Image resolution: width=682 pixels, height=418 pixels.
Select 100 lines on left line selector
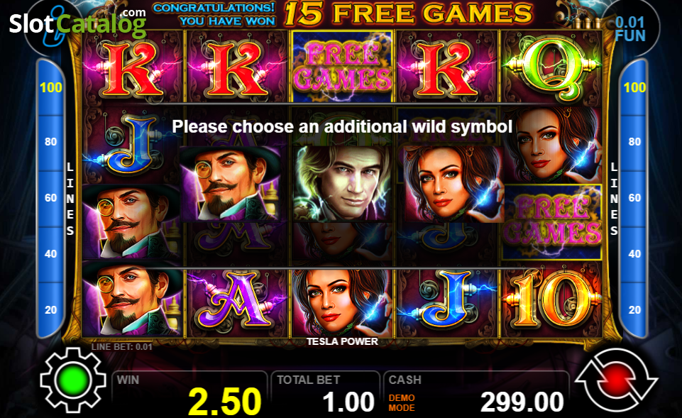click(51, 87)
